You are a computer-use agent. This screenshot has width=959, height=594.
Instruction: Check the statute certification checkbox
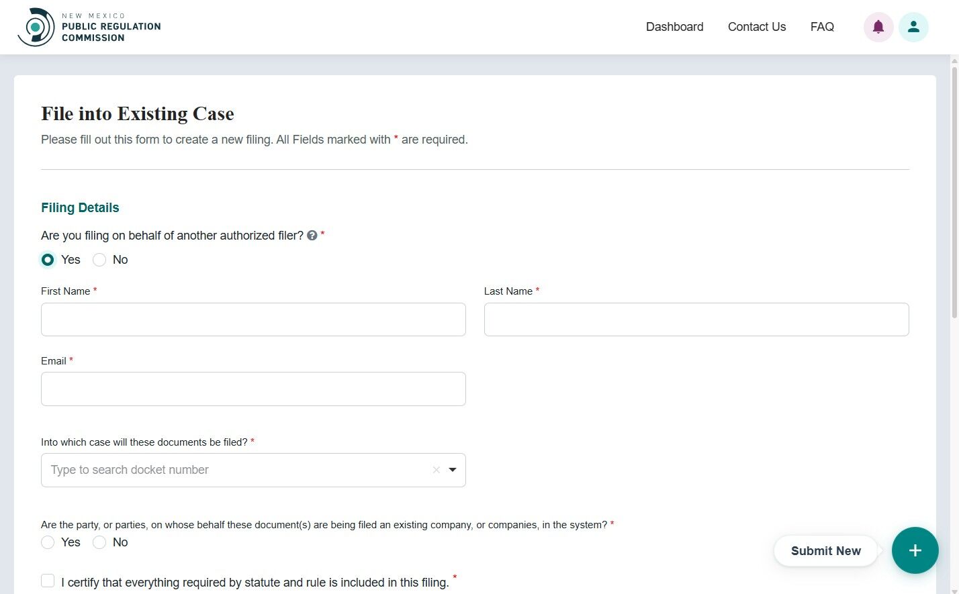pyautogui.click(x=48, y=581)
